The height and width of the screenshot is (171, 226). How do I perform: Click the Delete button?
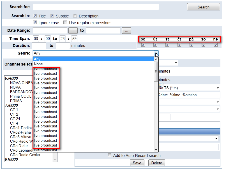pos(157,163)
